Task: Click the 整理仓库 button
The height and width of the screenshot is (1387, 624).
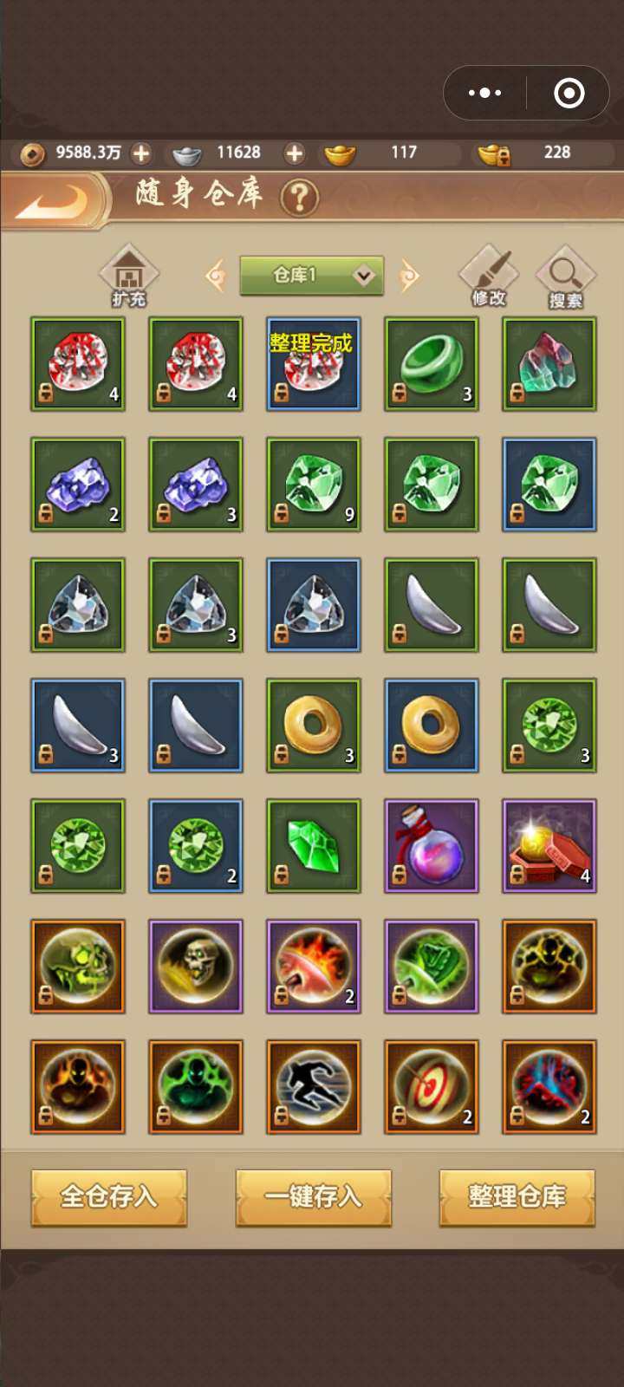Action: click(517, 1197)
